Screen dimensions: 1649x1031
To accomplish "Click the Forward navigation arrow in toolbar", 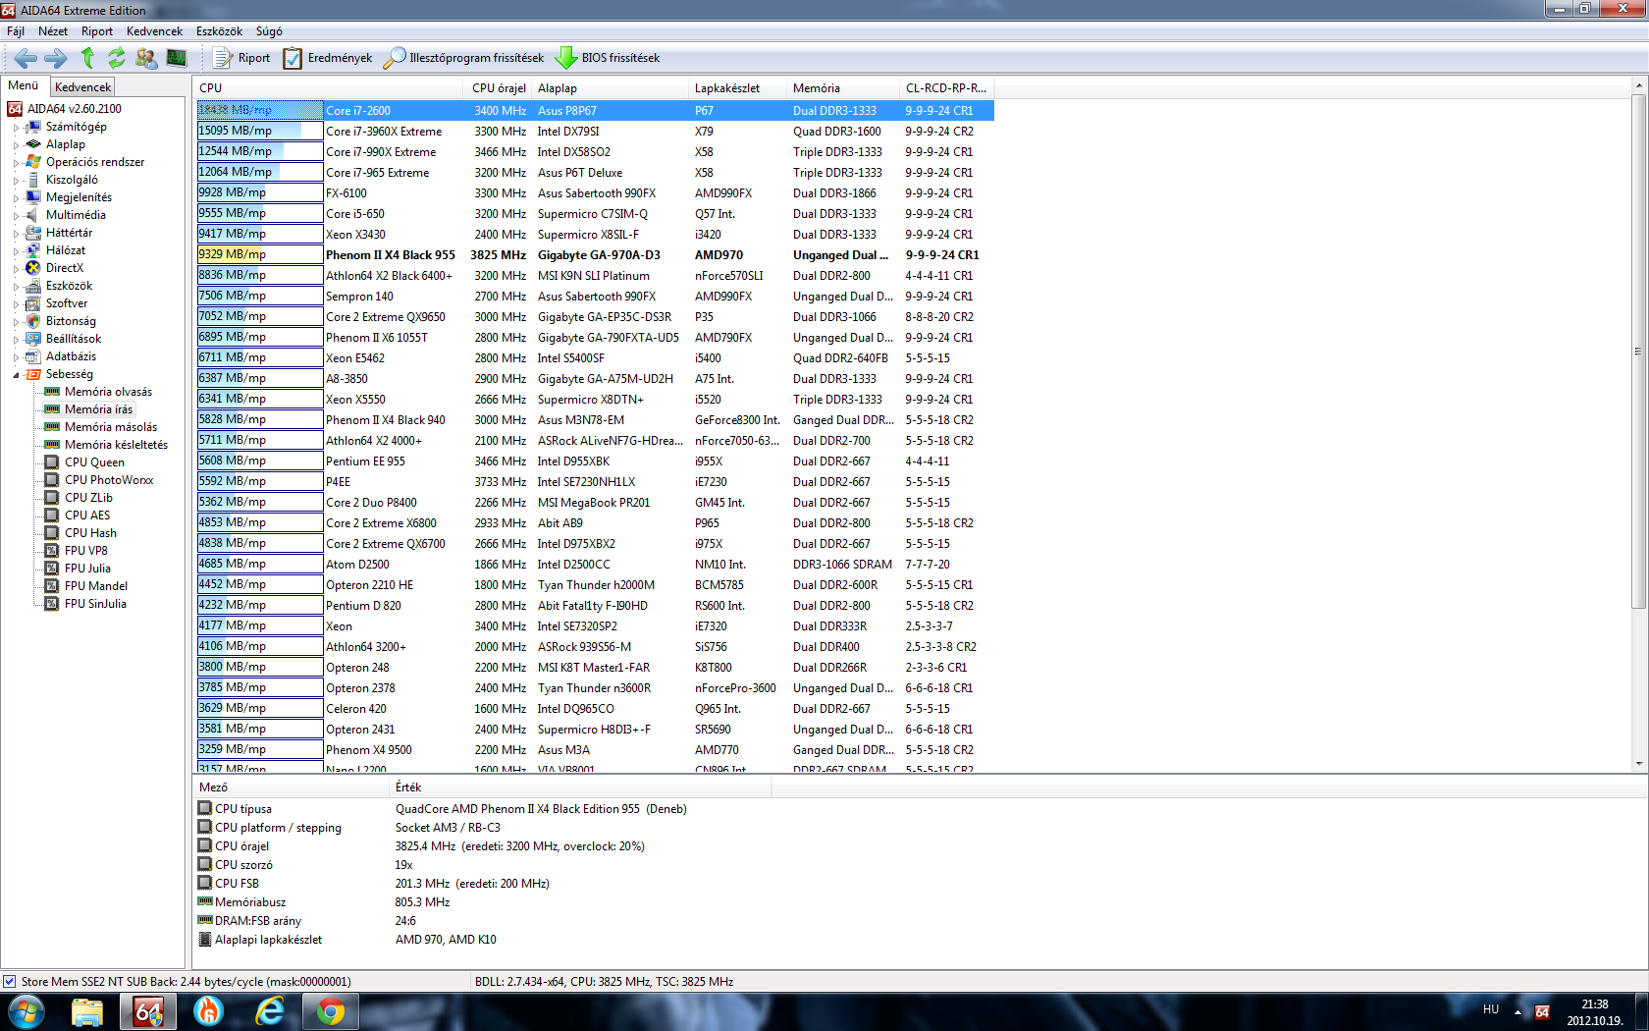I will click(56, 58).
